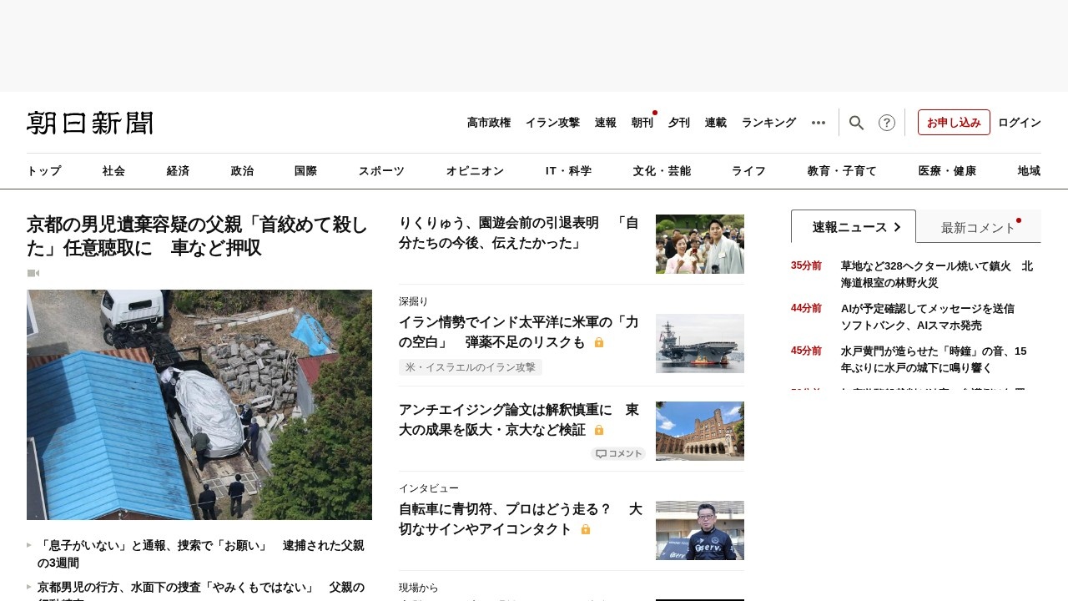1068x601 pixels.
Task: Select スポーツ navigation item
Action: (381, 171)
